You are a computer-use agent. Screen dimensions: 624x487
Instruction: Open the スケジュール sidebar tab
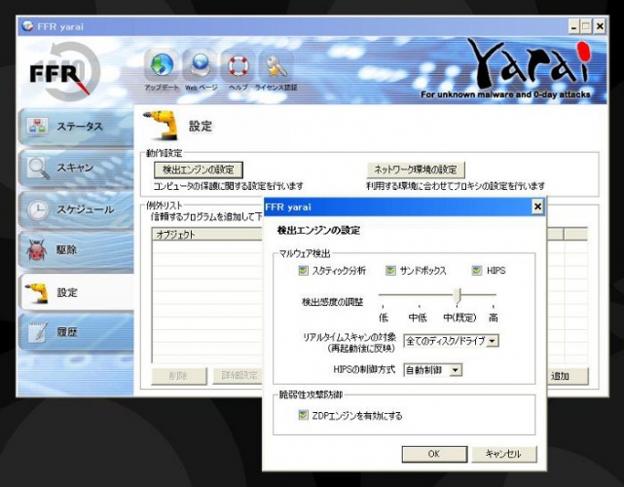[x=76, y=209]
